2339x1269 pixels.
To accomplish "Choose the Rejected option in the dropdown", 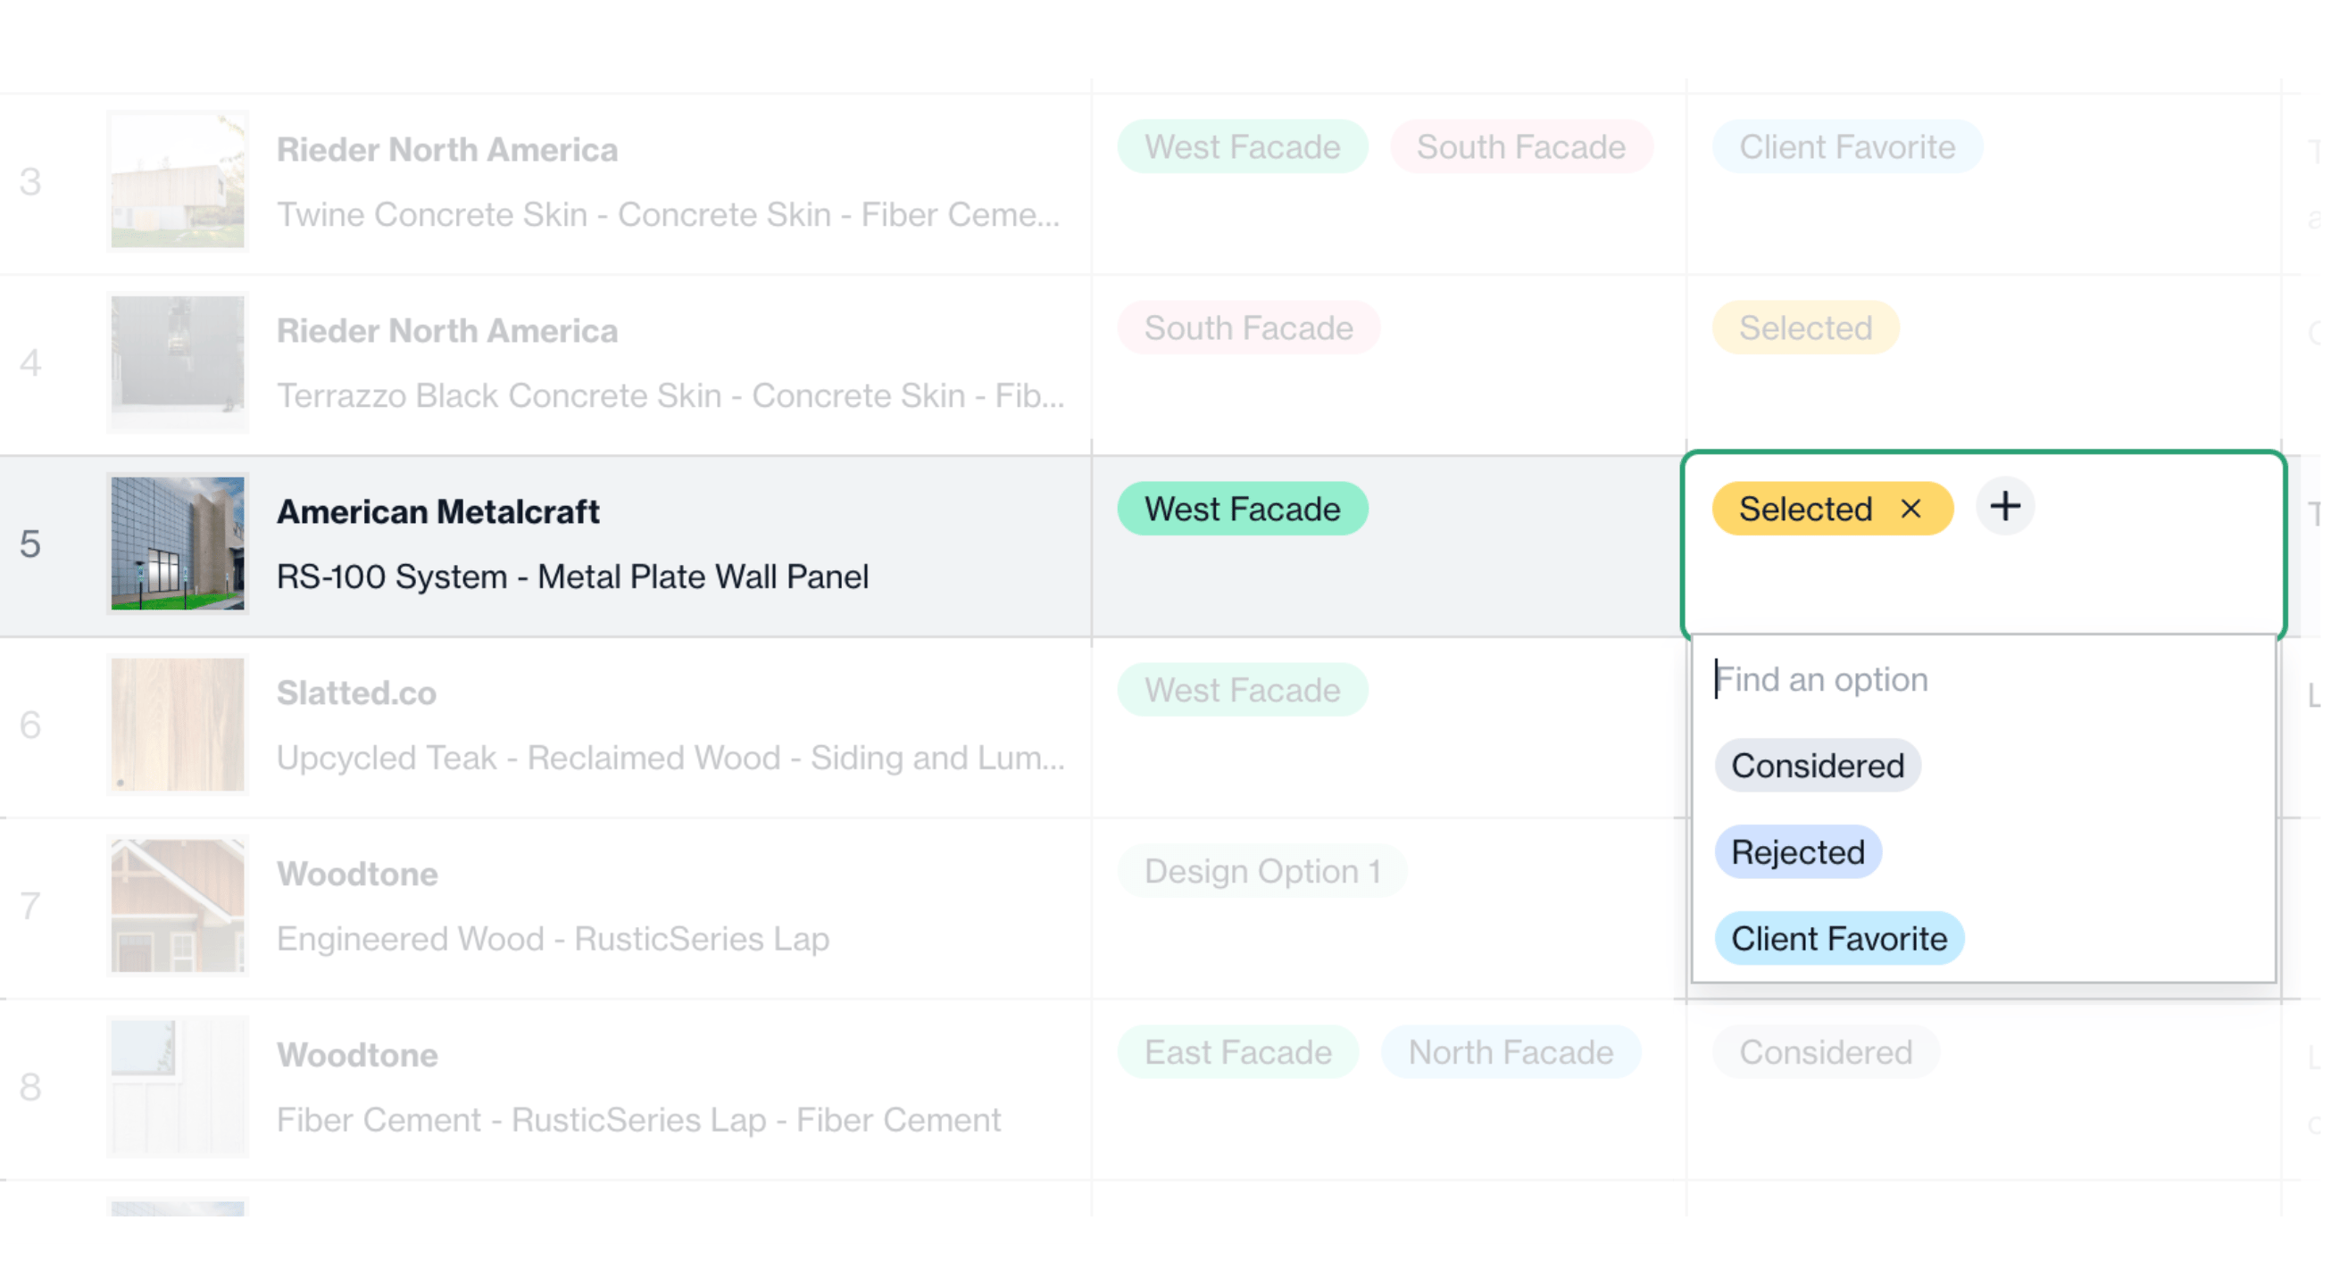I will [1798, 853].
